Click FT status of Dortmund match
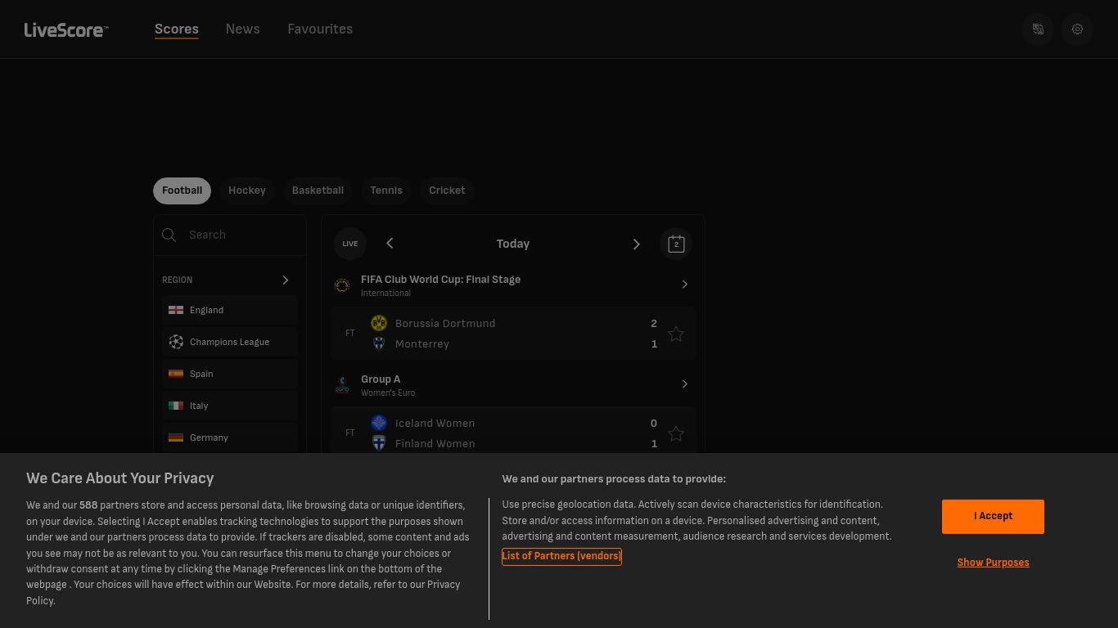The width and height of the screenshot is (1118, 628). pos(350,334)
